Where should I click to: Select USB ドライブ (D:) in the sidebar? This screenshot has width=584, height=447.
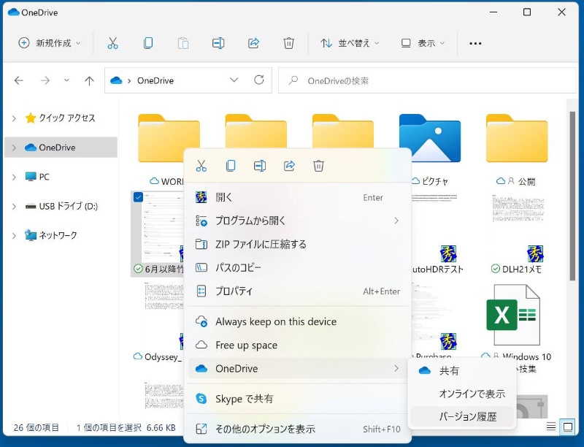[61, 207]
